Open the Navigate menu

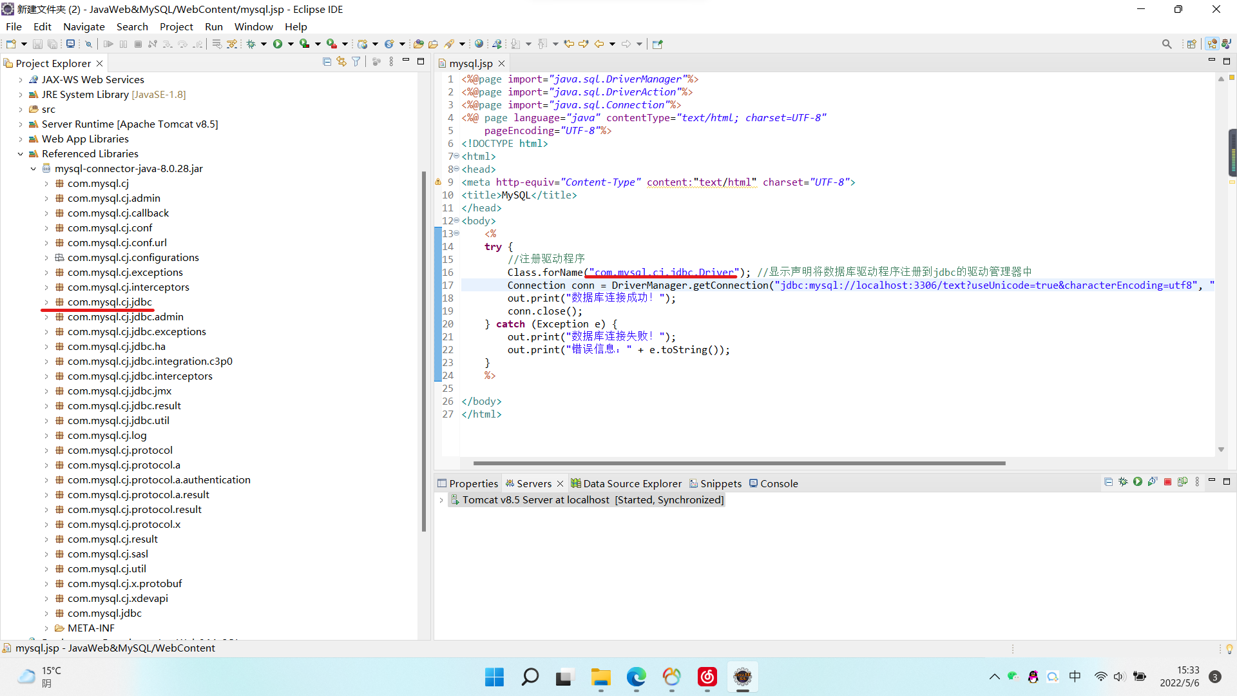pos(84,26)
